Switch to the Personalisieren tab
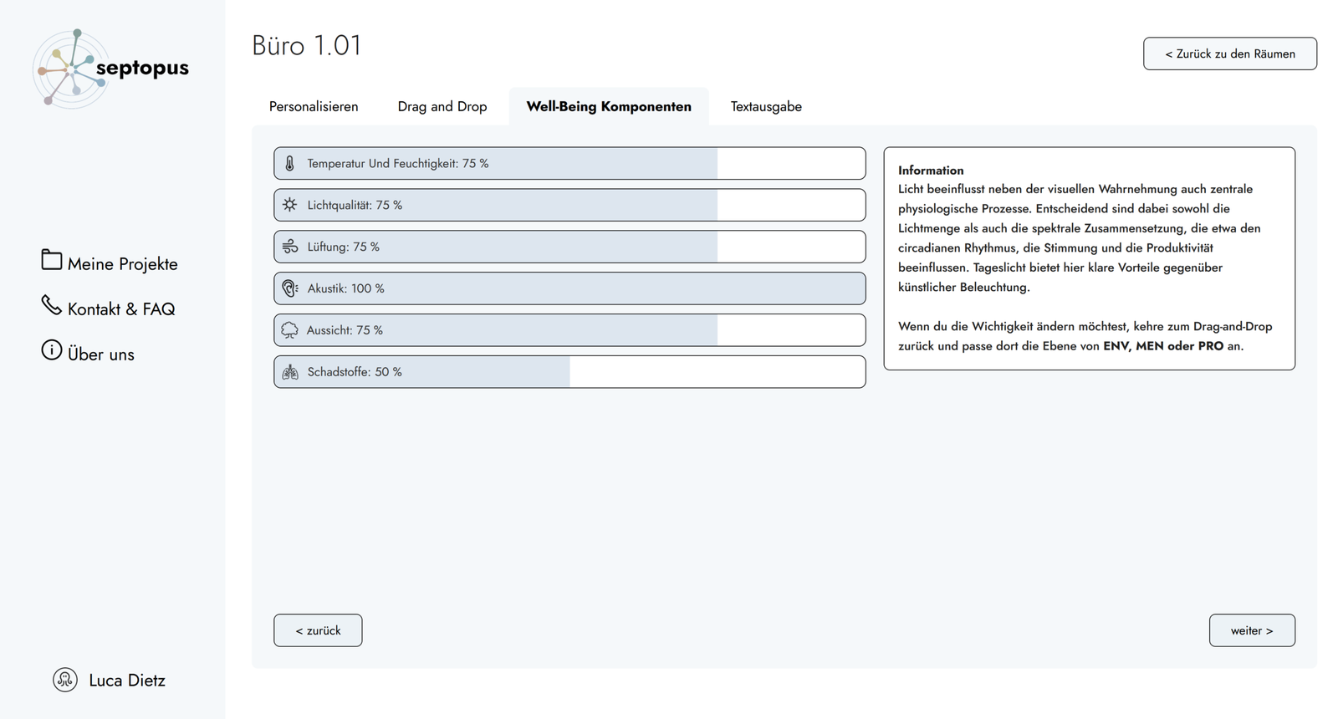The height and width of the screenshot is (719, 1338). [314, 107]
